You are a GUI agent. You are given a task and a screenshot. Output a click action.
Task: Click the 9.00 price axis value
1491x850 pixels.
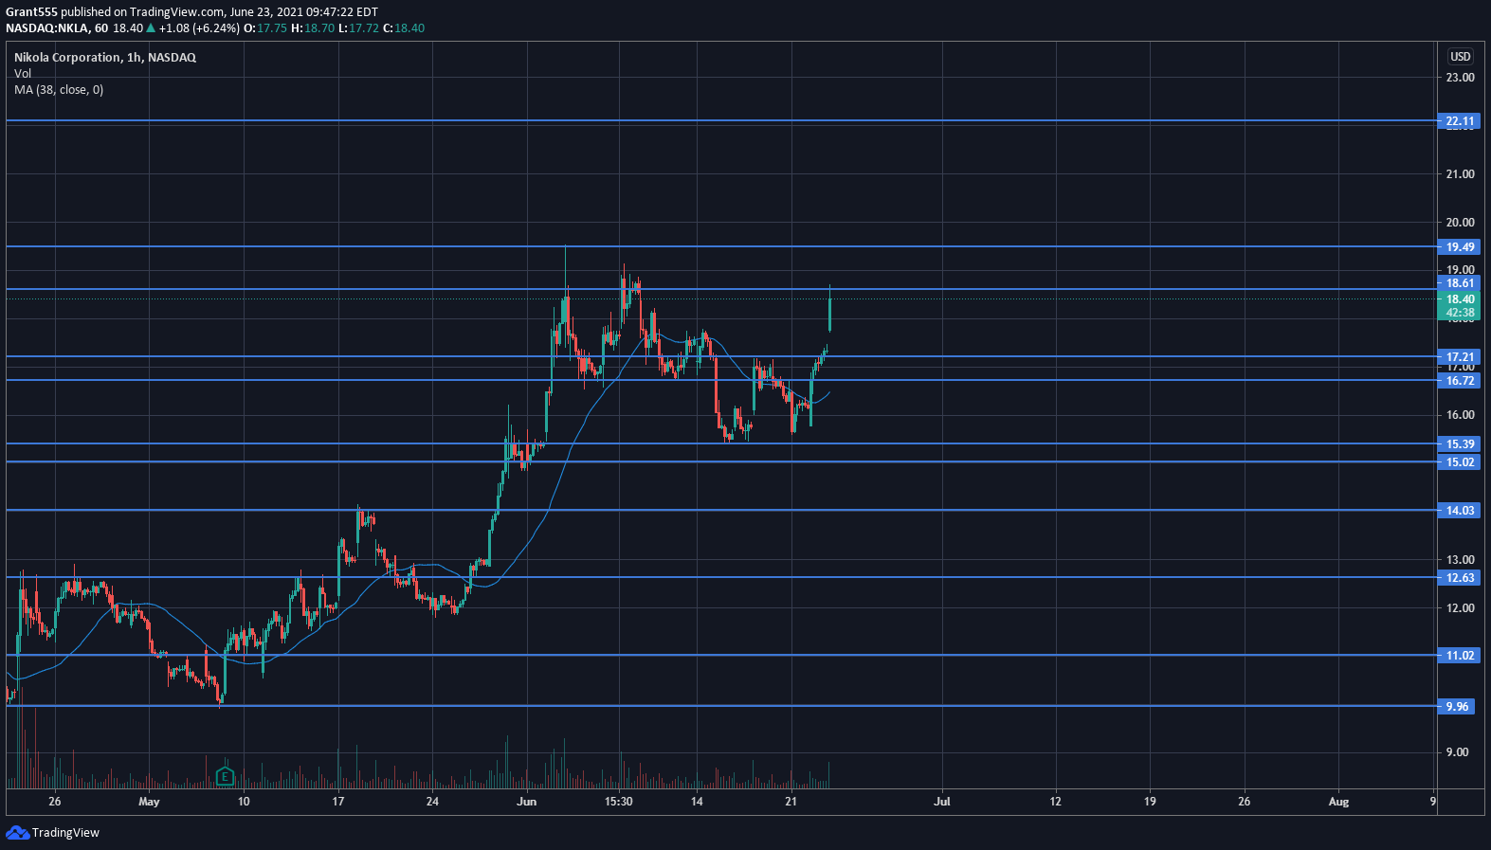pyautogui.click(x=1457, y=752)
